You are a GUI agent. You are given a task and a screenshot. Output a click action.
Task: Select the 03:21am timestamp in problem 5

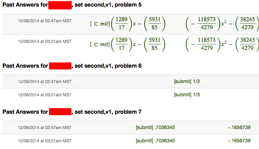[44, 42]
